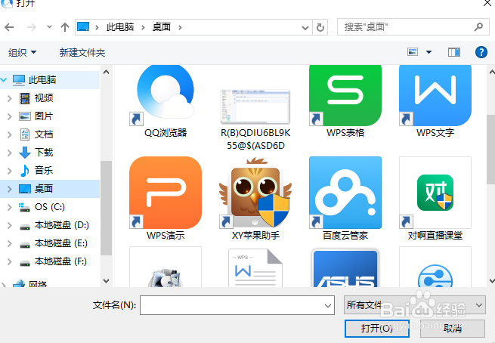
Task: Click the 打开(O) button
Action: click(377, 329)
